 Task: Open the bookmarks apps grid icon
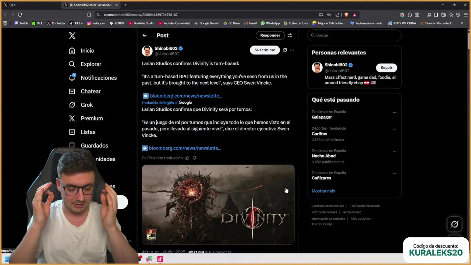(5, 23)
